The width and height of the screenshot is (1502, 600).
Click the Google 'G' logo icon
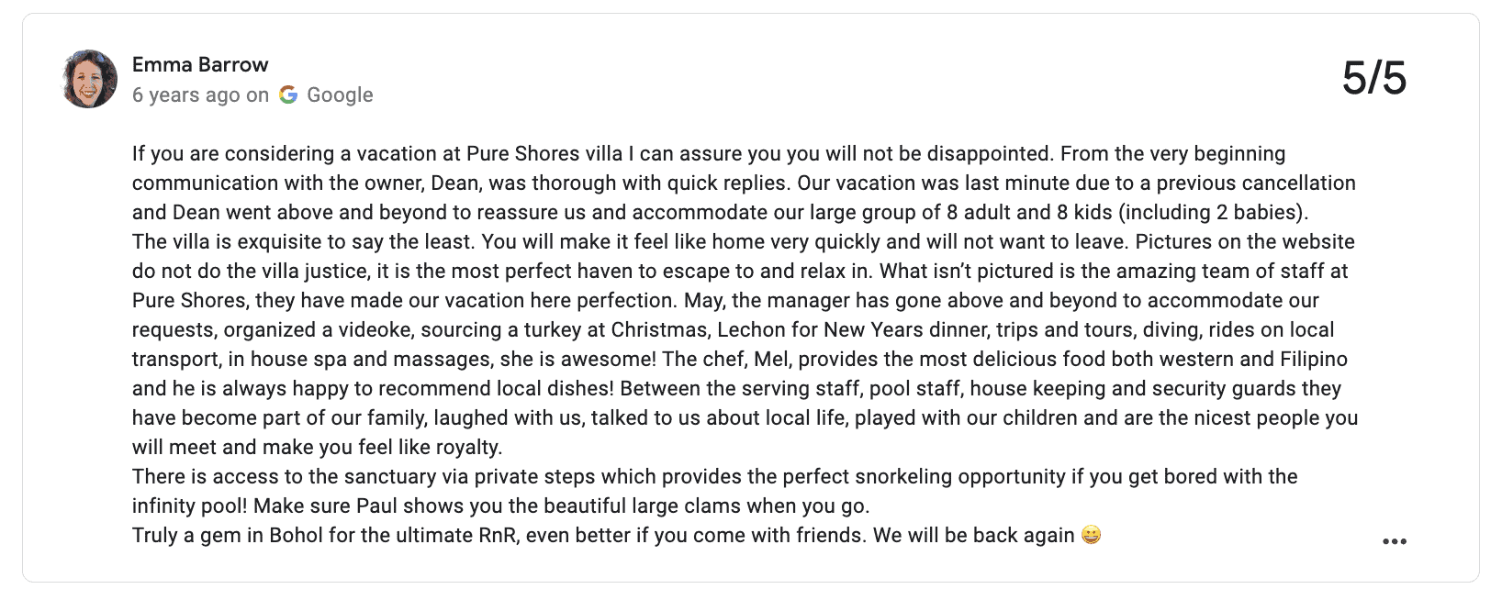pos(288,94)
